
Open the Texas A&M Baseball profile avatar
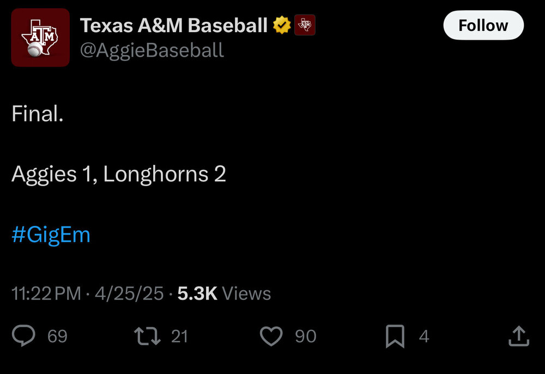(40, 38)
